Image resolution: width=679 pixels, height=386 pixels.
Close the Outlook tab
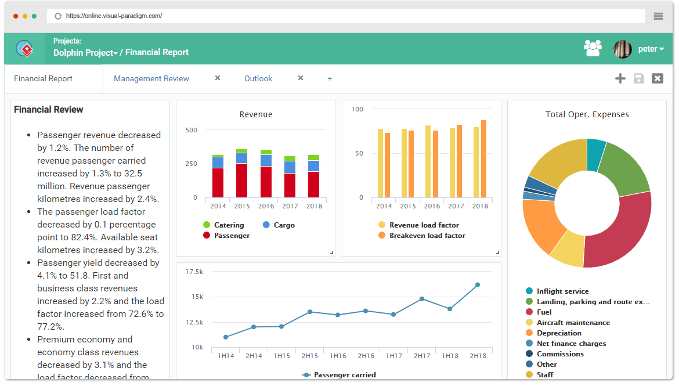click(301, 78)
